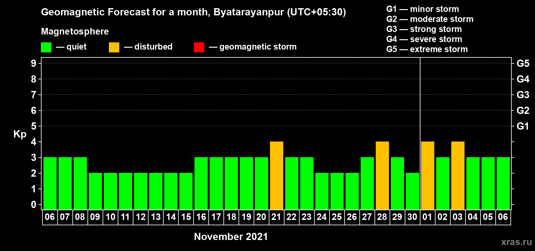This screenshot has width=535, height=251.
Task: Click the Kp value 9 on left axis
Action: pyautogui.click(x=34, y=63)
